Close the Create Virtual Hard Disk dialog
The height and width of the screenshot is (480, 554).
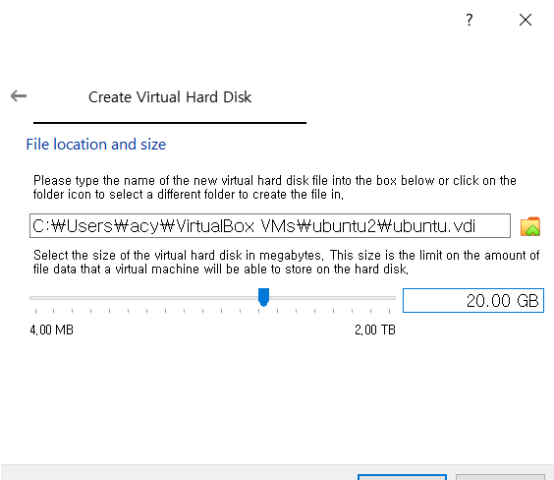point(526,20)
